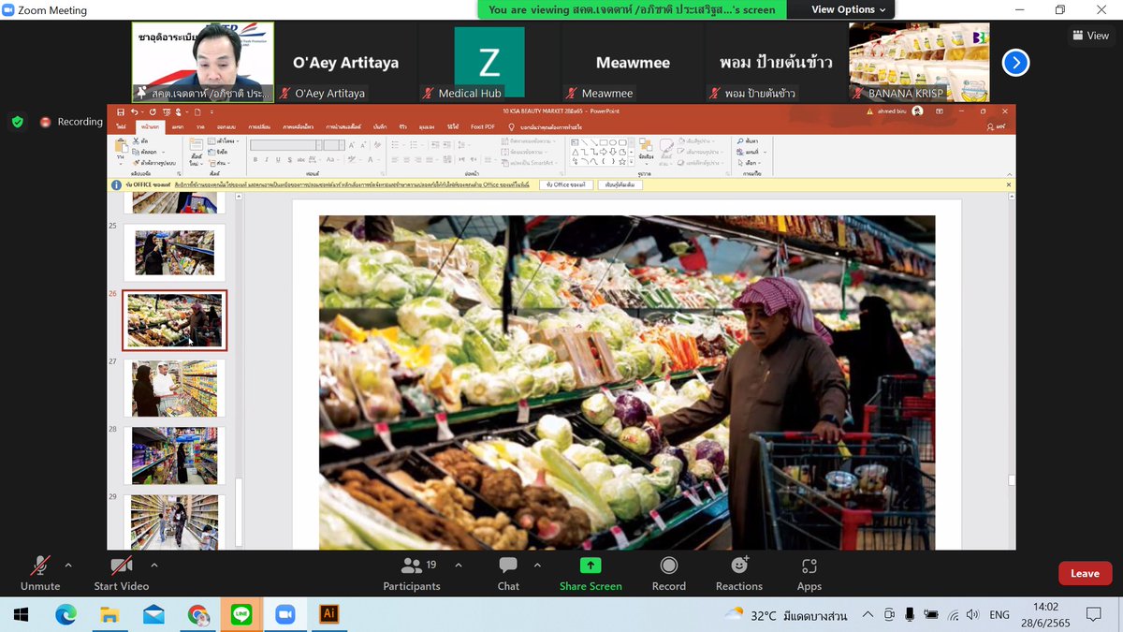The image size is (1123, 632).
Task: Show next participants with blue arrow
Action: point(1015,63)
